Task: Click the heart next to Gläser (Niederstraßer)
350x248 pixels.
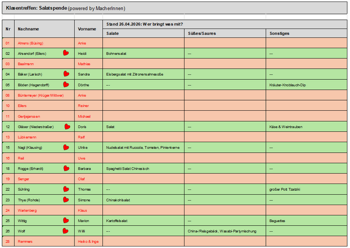Action: [x=67, y=127]
